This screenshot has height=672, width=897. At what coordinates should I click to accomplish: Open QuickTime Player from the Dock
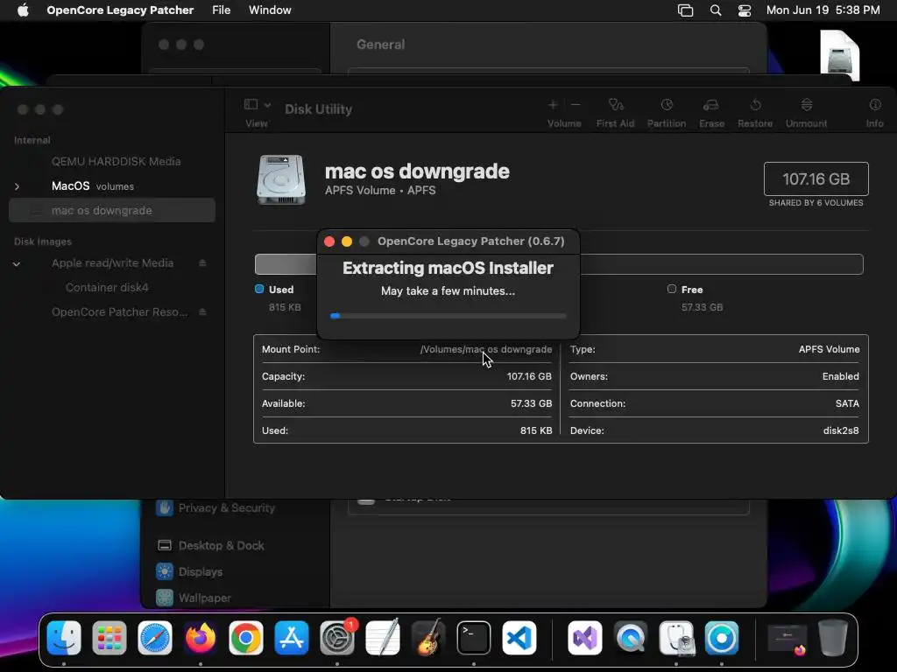[631, 638]
